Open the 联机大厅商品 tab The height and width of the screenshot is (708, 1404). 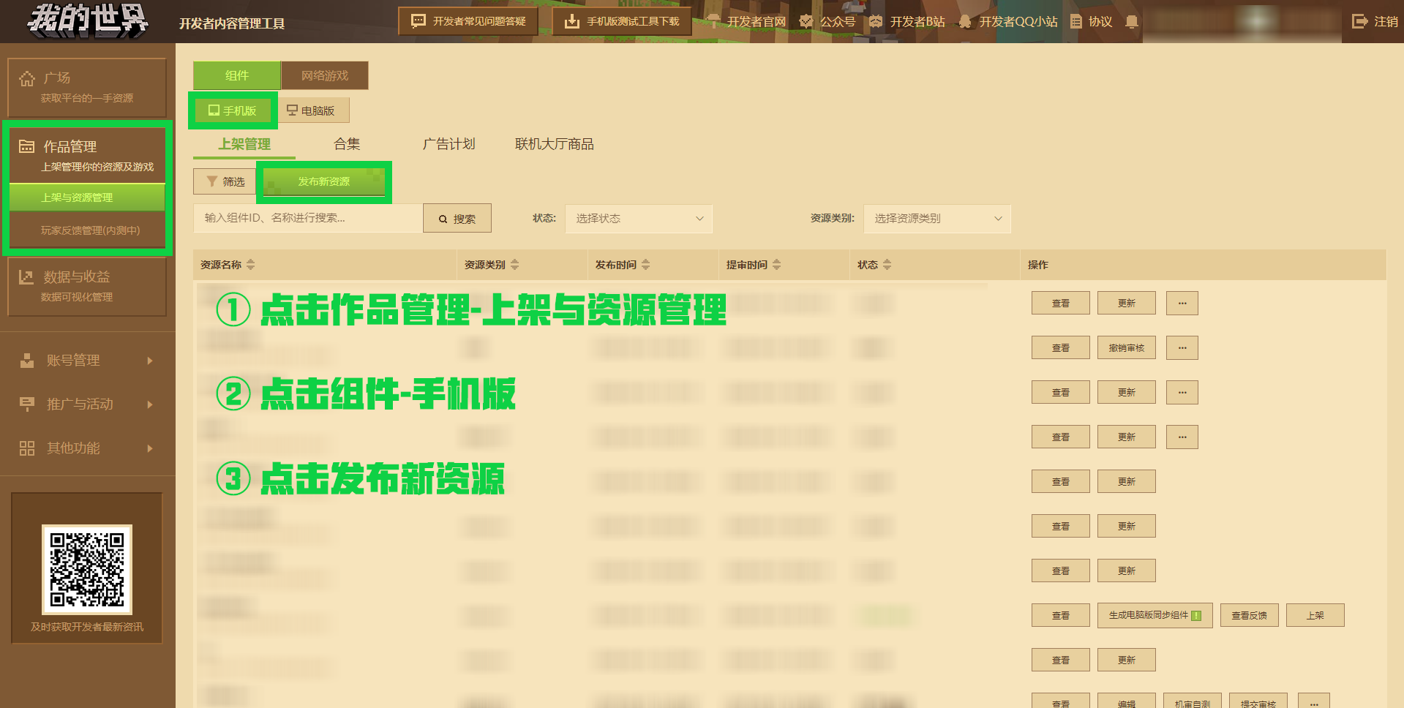(x=554, y=144)
